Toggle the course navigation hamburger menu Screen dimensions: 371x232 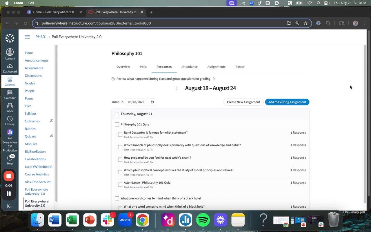[x=27, y=37]
